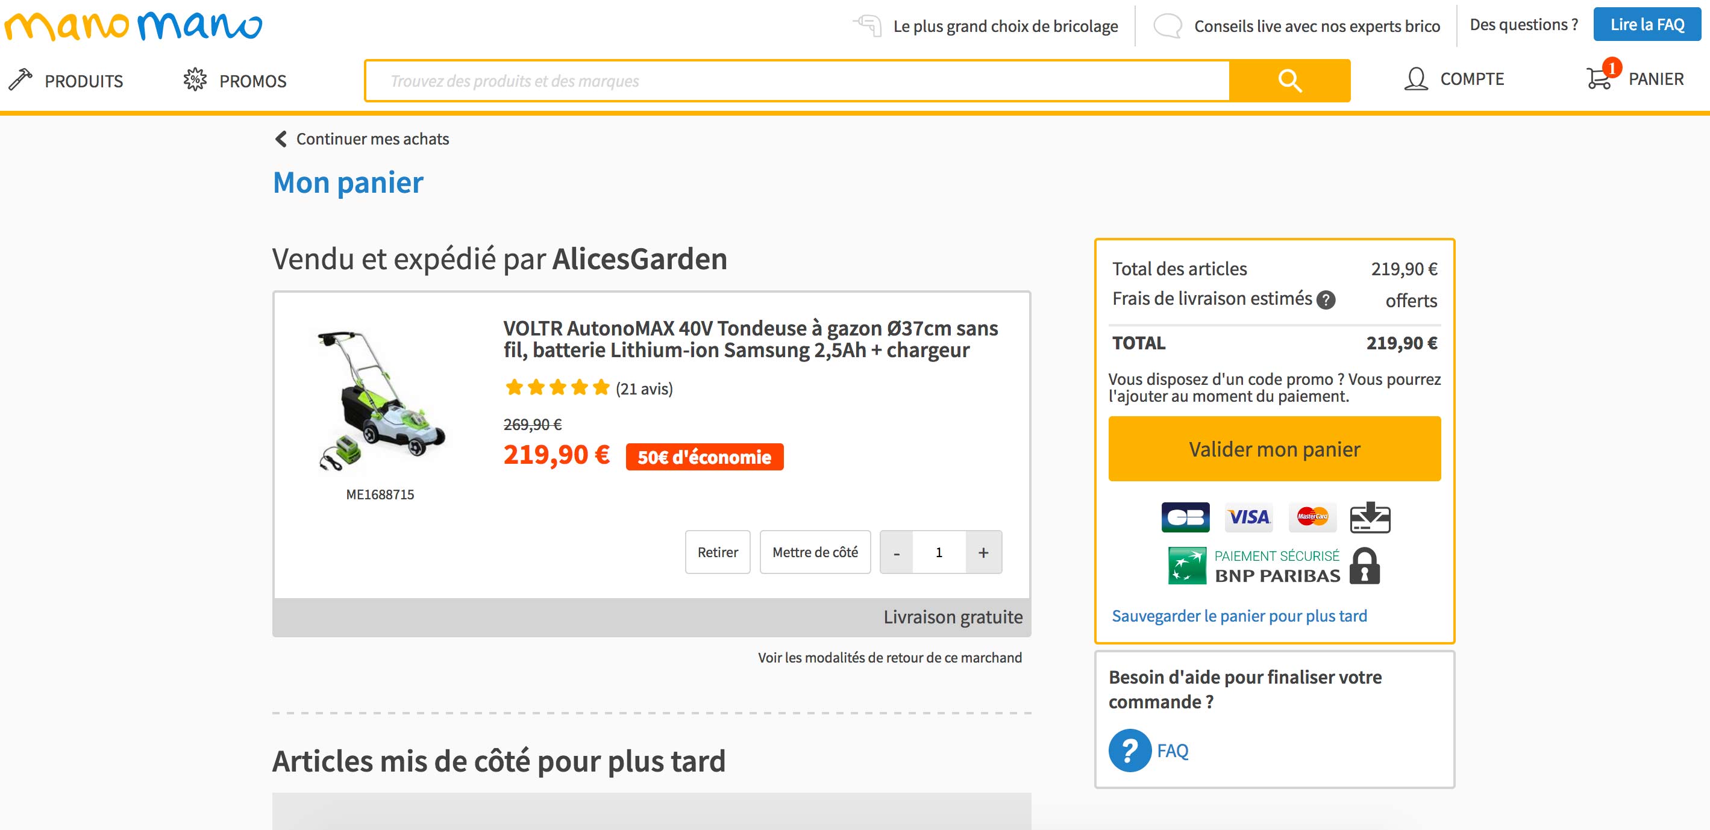The height and width of the screenshot is (830, 1710).
Task: Click the MasterCard payment icon
Action: tap(1312, 517)
